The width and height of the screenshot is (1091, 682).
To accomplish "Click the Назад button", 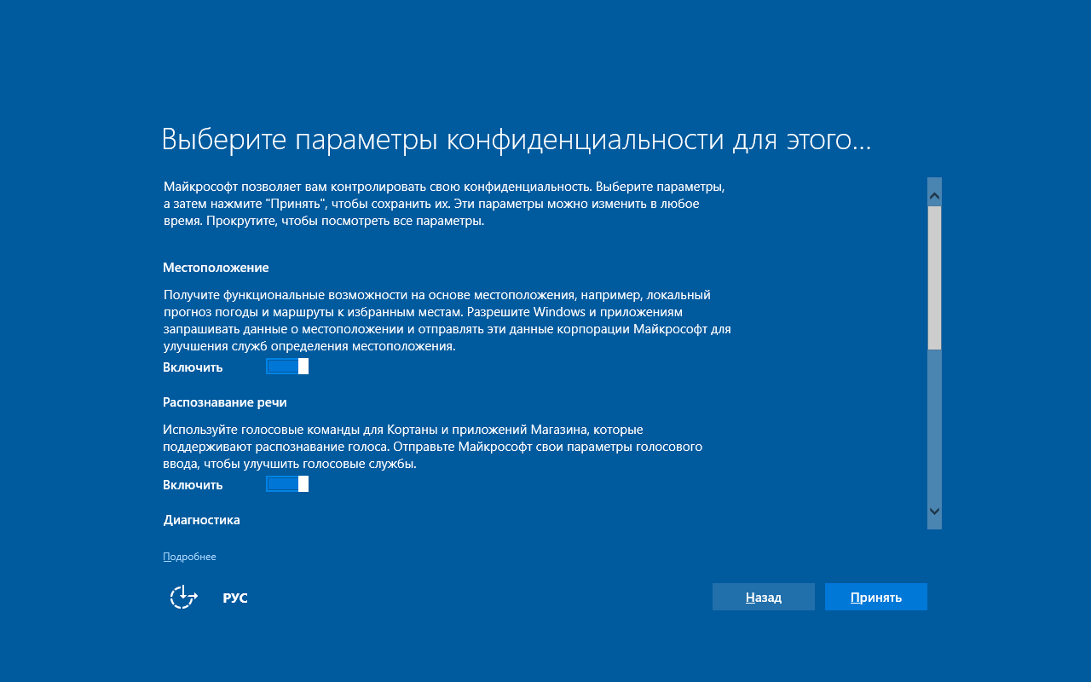I will pos(763,597).
